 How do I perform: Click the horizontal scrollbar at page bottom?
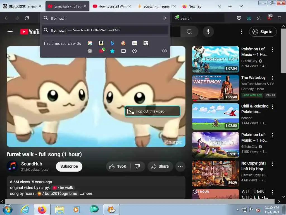[x=140, y=201]
